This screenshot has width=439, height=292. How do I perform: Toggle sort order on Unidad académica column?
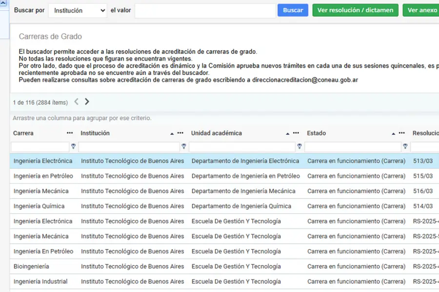pyautogui.click(x=287, y=132)
